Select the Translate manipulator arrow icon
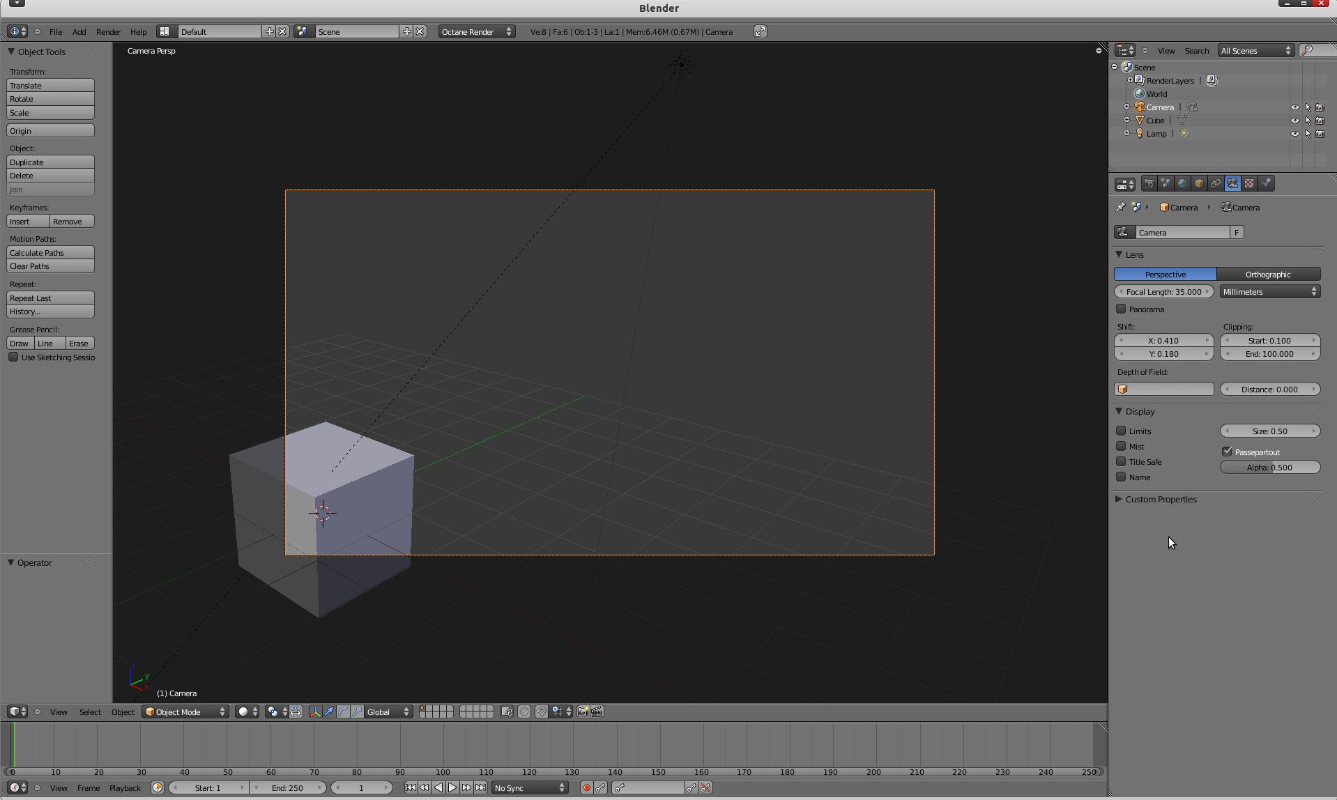This screenshot has height=800, width=1337. click(x=329, y=712)
